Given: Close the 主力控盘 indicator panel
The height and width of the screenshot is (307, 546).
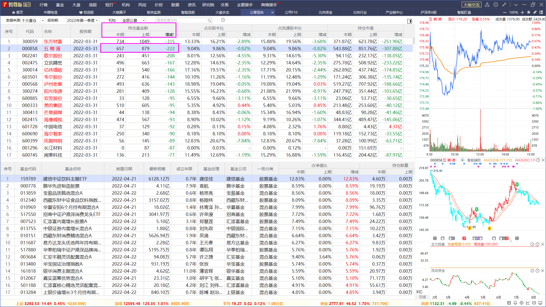Looking at the screenshot, I should 542,244.
